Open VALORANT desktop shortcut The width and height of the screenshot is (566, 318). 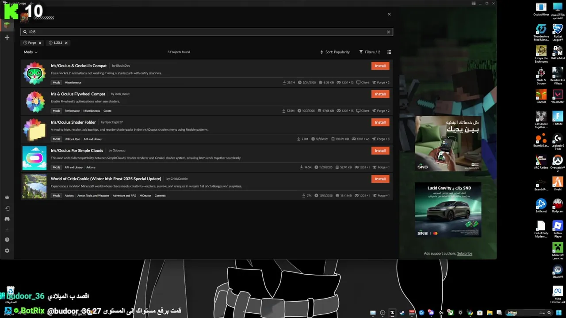558,97
